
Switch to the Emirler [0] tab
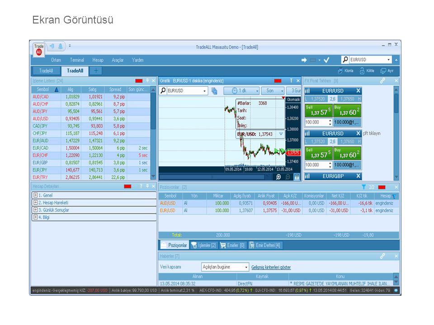coord(232,245)
